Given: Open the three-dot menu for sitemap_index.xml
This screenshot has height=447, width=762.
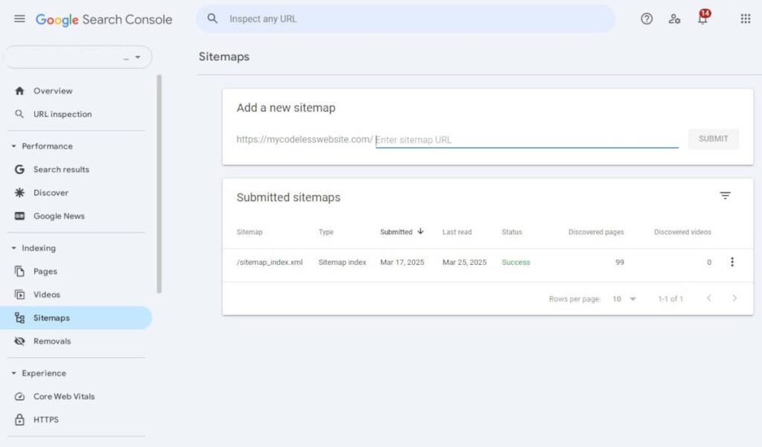Looking at the screenshot, I should (732, 262).
